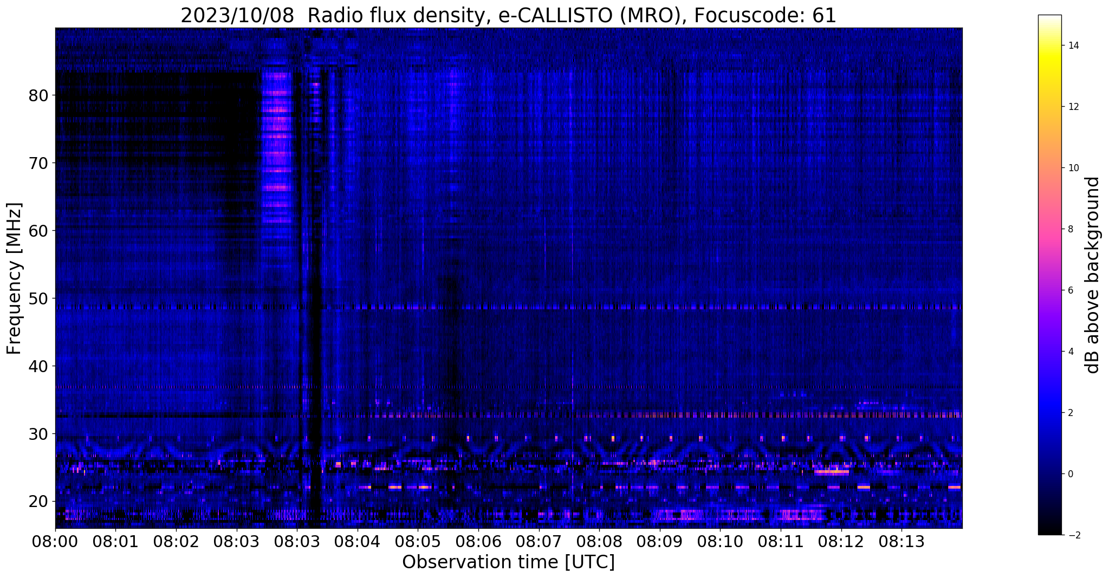Click the 08:05 time tick label
The image size is (1109, 578).
418,541
